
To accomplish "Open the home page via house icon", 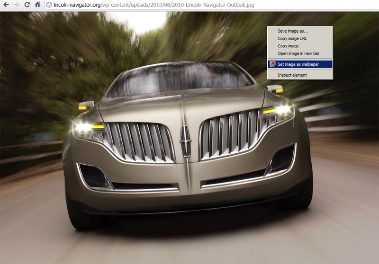I will coord(37,5).
